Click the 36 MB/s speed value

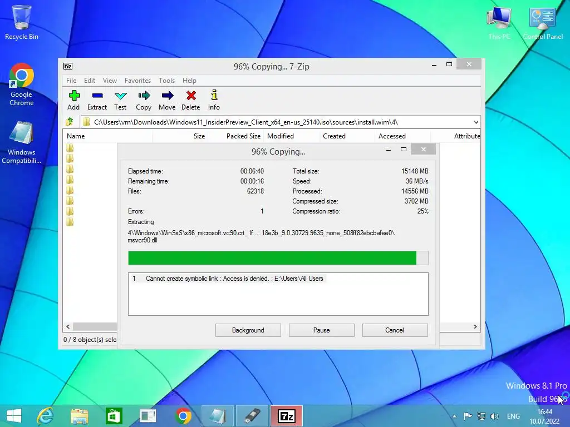point(417,181)
